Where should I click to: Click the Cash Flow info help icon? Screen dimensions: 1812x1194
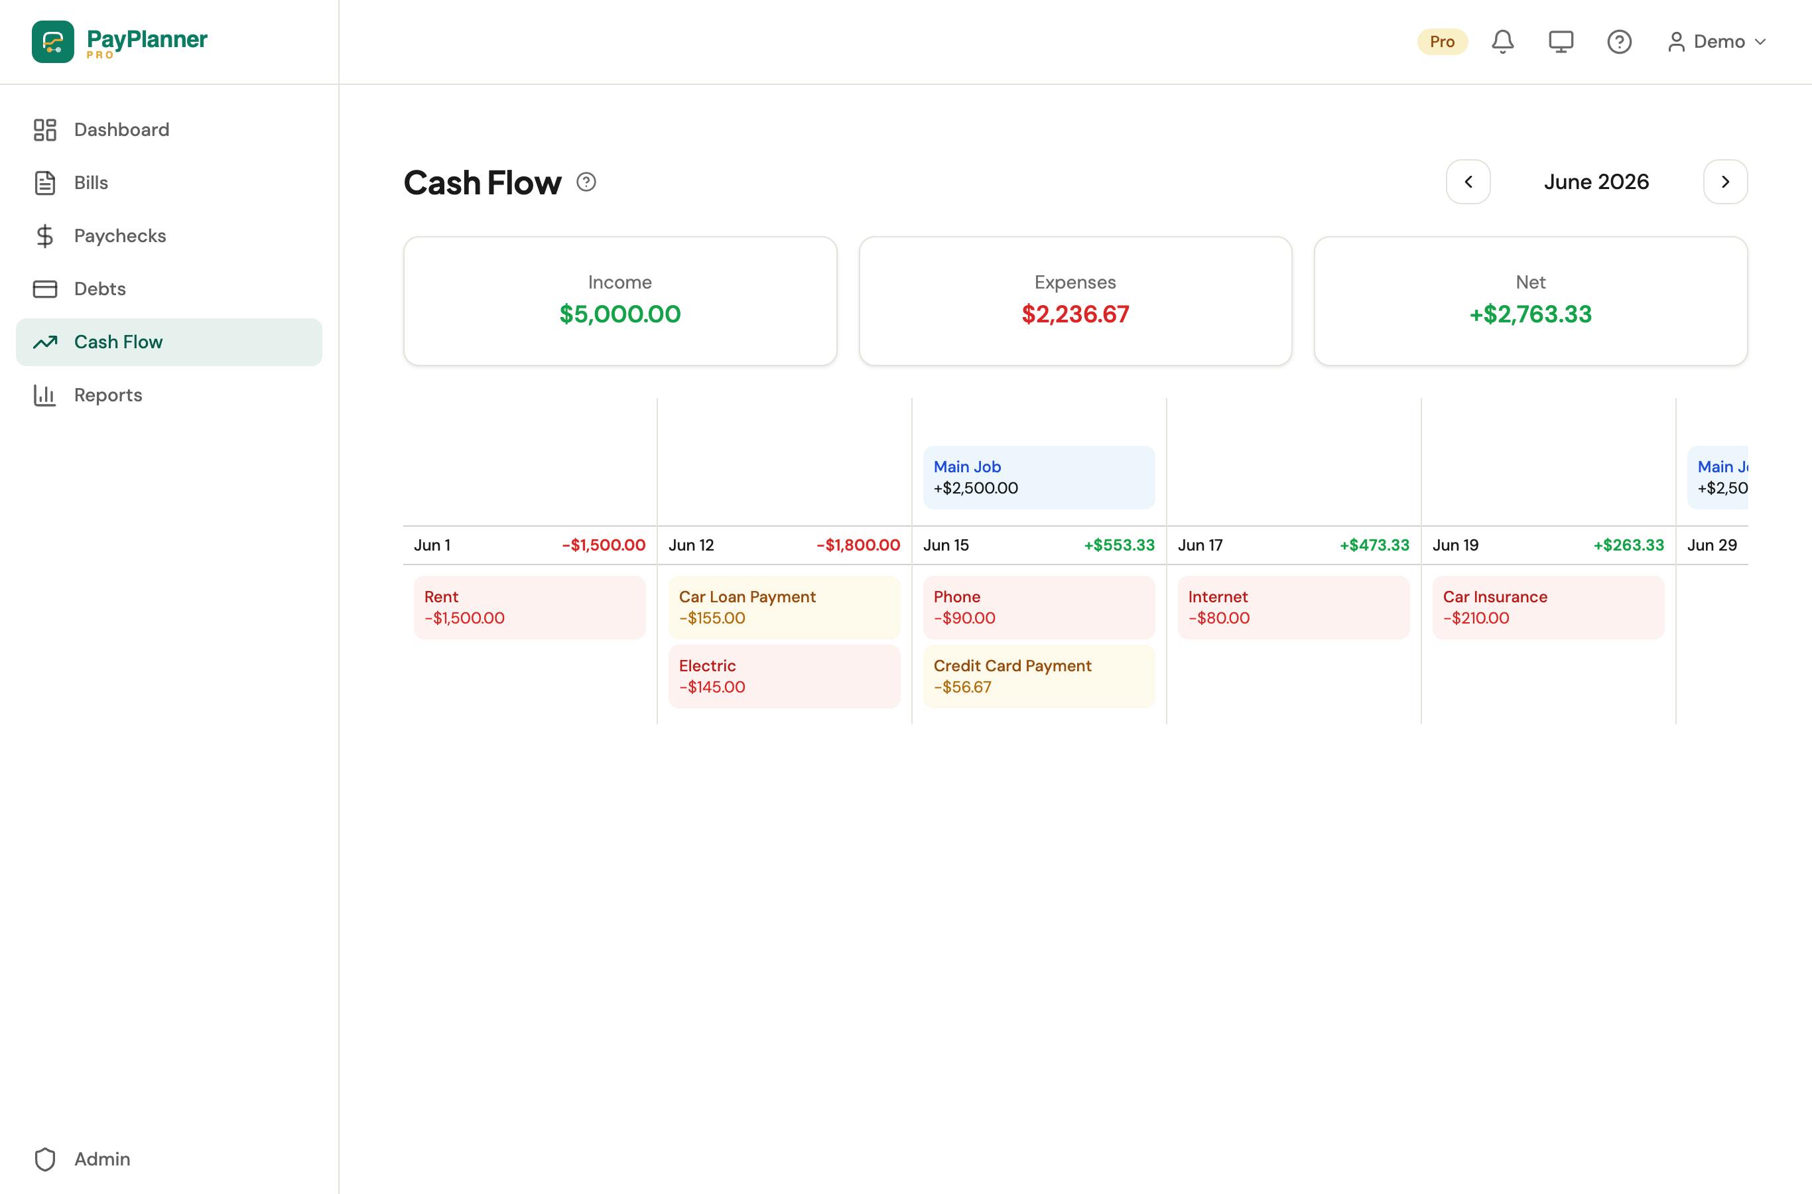586,182
